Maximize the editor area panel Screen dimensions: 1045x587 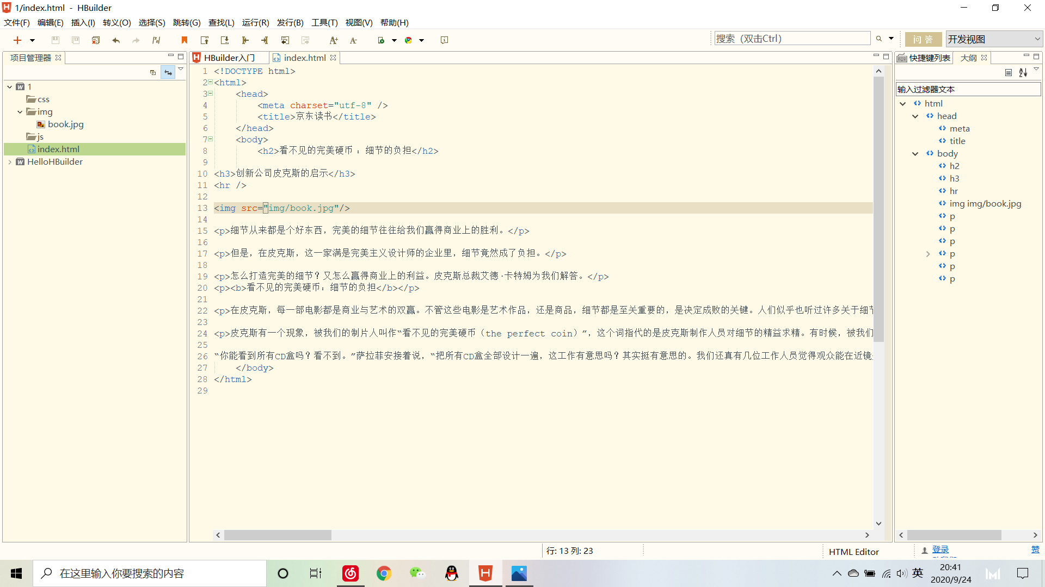pos(886,57)
